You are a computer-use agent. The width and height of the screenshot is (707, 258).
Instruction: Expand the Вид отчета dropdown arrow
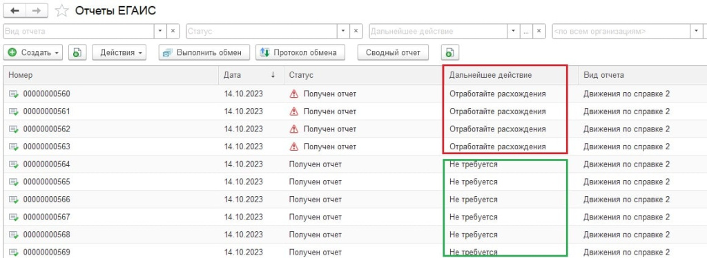[x=161, y=32]
